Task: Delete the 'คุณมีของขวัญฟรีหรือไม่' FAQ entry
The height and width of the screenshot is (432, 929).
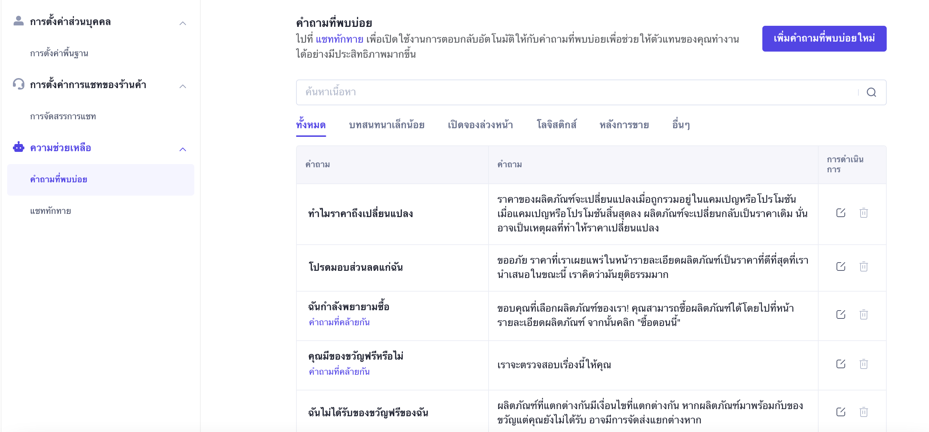Action: (863, 364)
